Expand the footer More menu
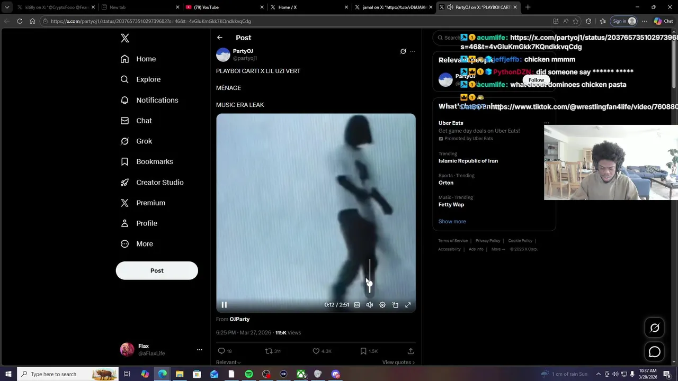This screenshot has width=678, height=381. [498, 249]
